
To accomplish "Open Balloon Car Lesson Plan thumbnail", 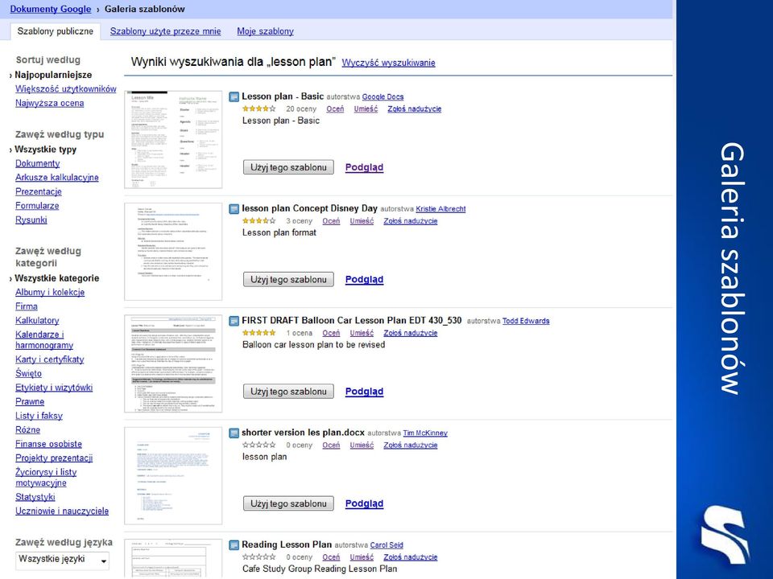I will coord(173,363).
